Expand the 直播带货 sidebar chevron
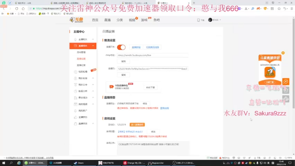 click(x=93, y=124)
